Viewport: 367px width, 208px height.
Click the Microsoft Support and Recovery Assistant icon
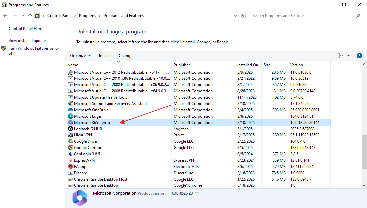coord(70,104)
